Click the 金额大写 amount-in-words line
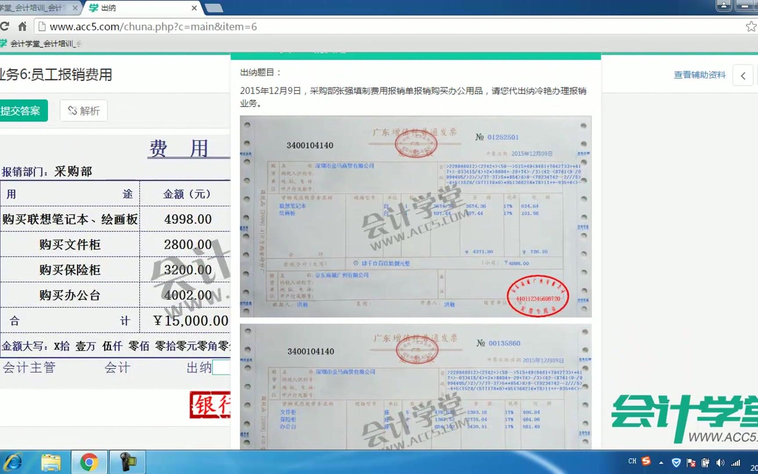 tap(116, 346)
